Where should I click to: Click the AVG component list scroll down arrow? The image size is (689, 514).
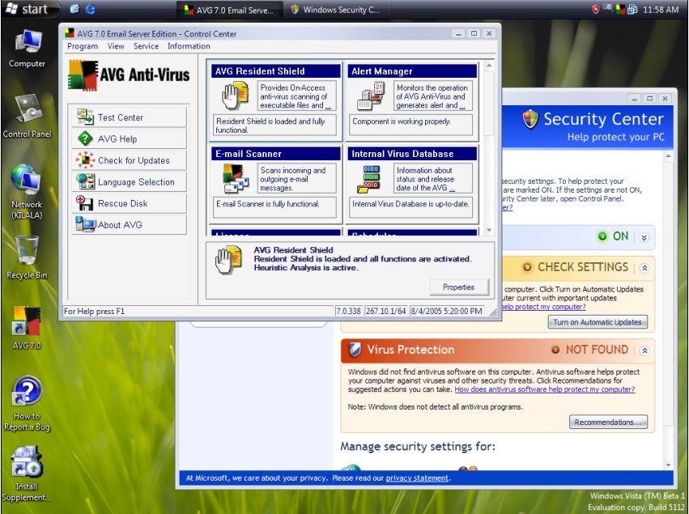pos(489,230)
